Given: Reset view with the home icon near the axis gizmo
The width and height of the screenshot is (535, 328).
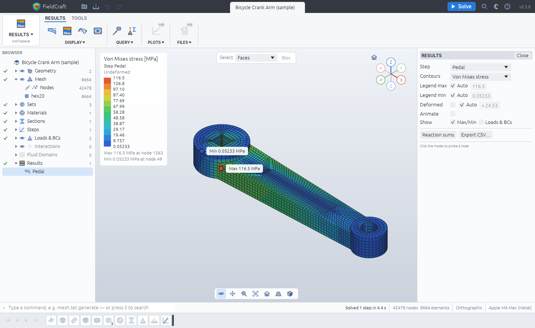Looking at the screenshot, I should [374, 58].
